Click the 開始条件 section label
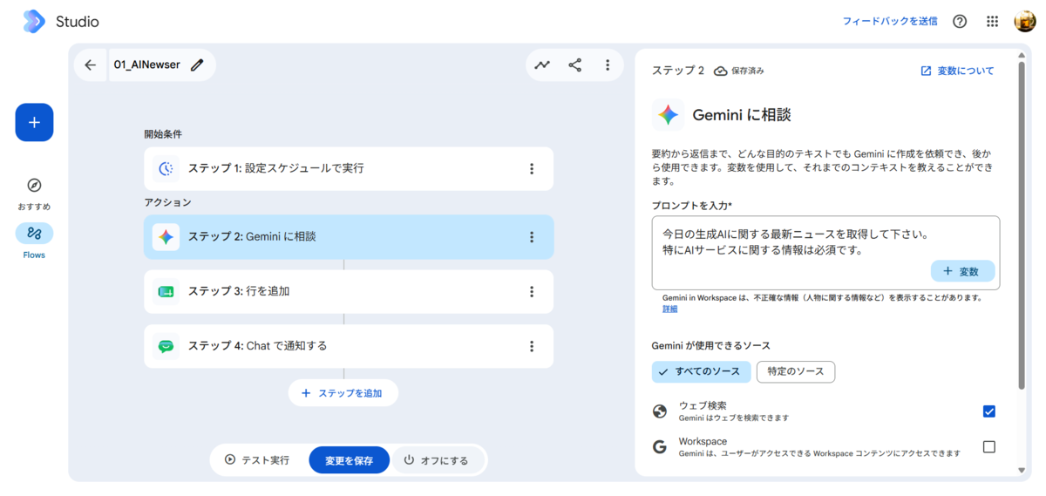 tap(163, 134)
